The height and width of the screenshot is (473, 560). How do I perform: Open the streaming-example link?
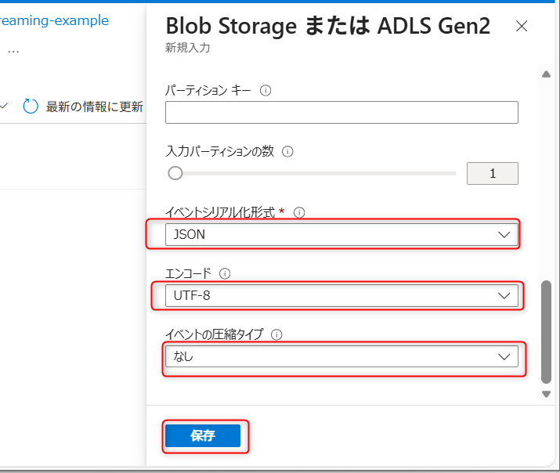tap(54, 20)
